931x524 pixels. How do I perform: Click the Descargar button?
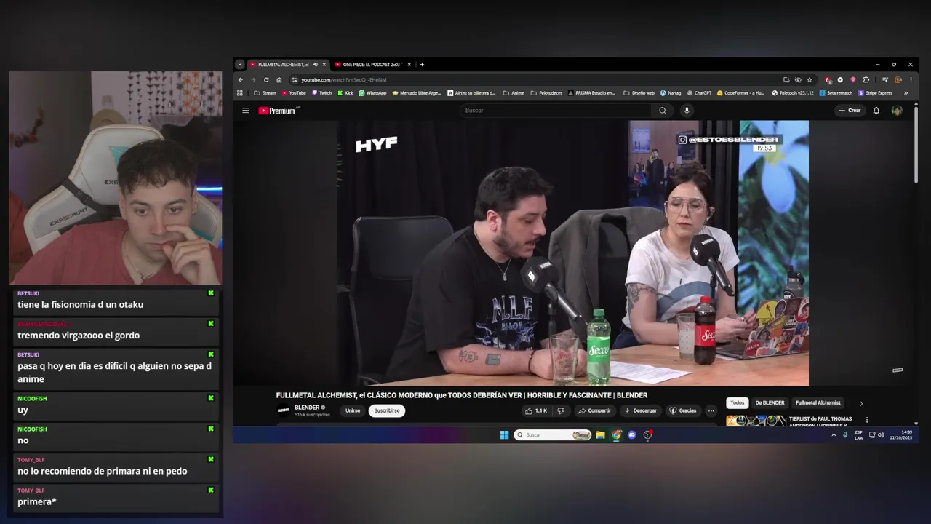[x=640, y=410]
